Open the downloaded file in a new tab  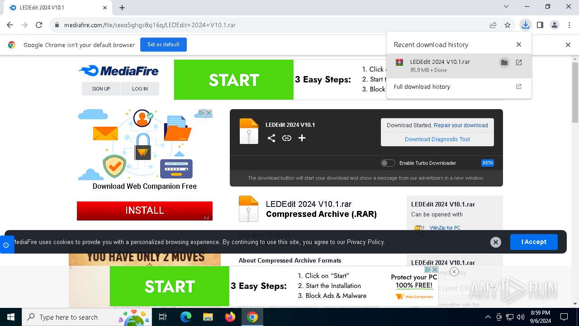(x=519, y=62)
